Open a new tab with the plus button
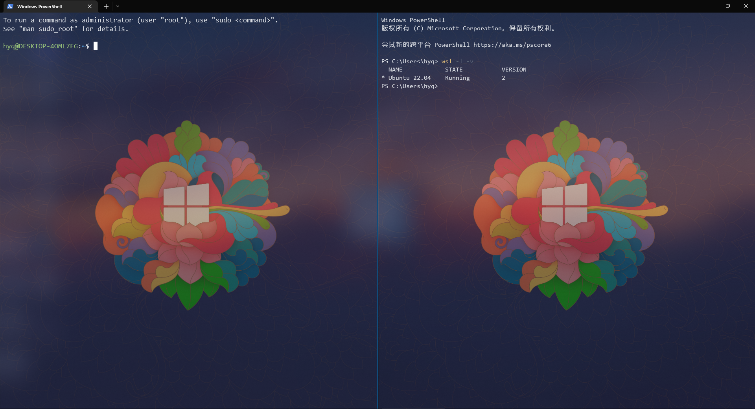755x409 pixels. [x=106, y=6]
